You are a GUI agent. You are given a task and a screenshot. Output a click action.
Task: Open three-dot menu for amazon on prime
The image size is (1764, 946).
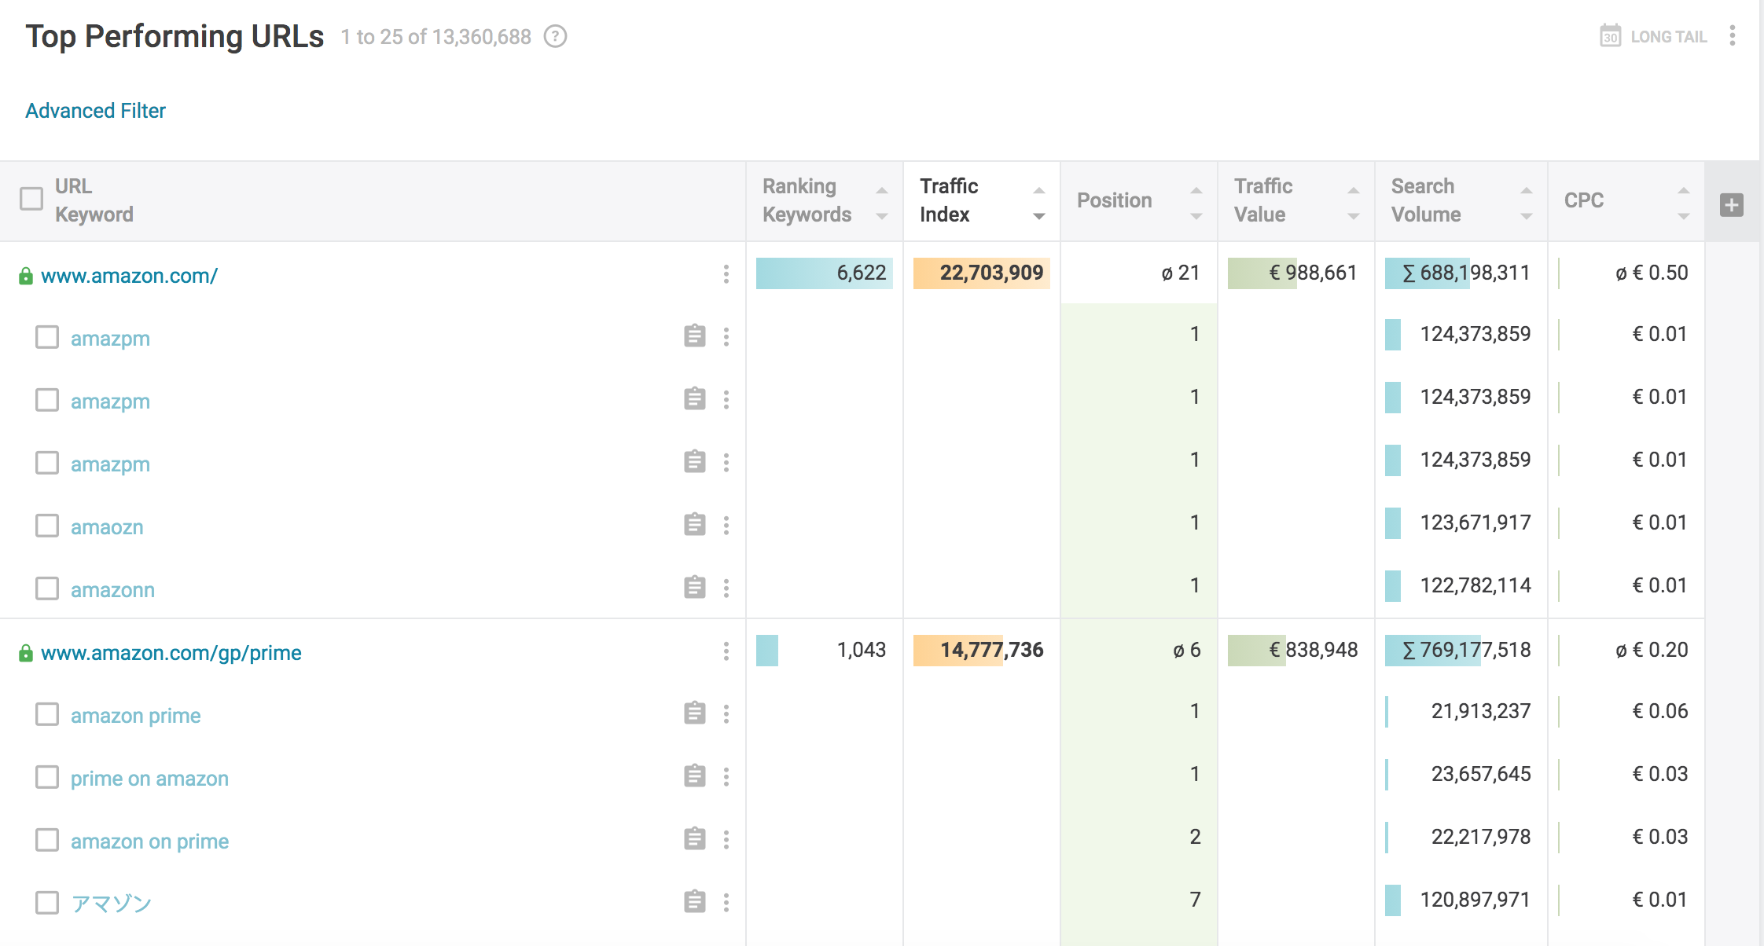pyautogui.click(x=726, y=840)
